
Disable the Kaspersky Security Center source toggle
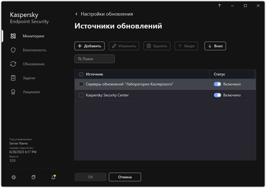pyautogui.click(x=218, y=95)
